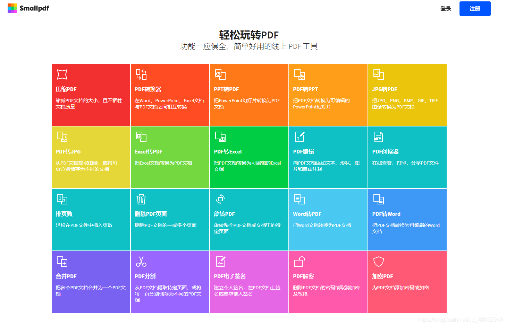Select the 旋转PDF rotate icon
This screenshot has width=506, height=326.
(x=220, y=199)
